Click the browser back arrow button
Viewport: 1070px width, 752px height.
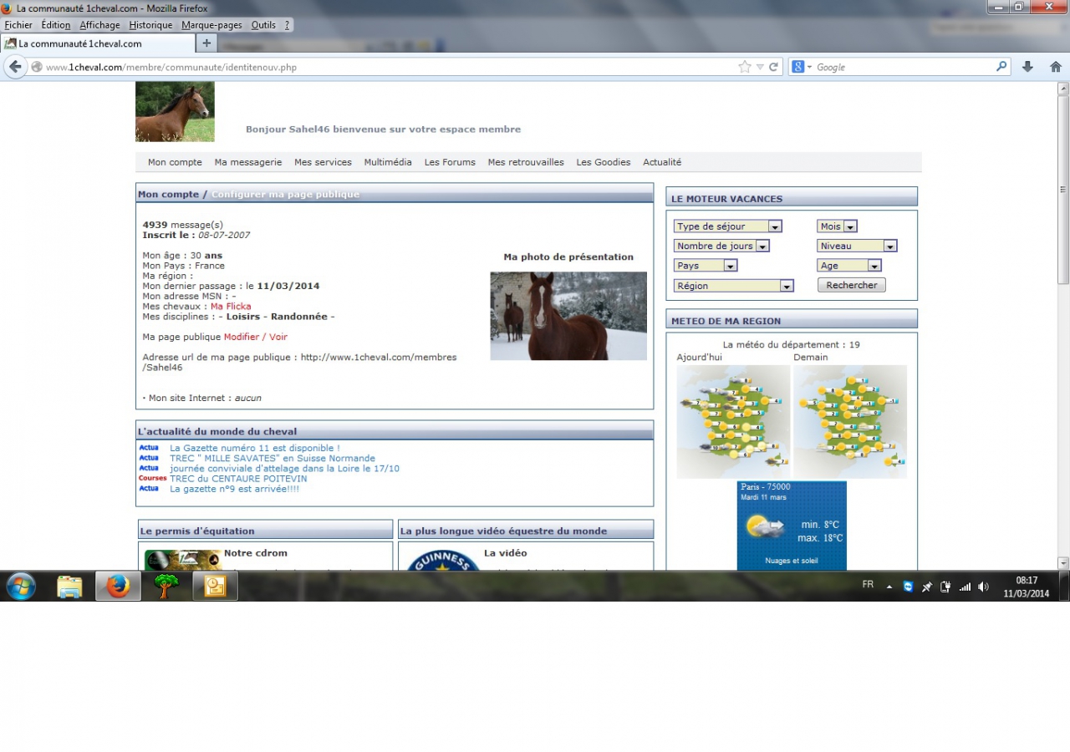pyautogui.click(x=15, y=67)
